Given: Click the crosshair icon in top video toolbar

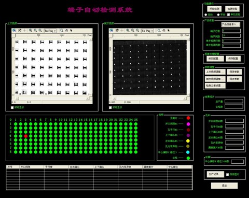Looking at the screenshot, I should click(24, 31).
